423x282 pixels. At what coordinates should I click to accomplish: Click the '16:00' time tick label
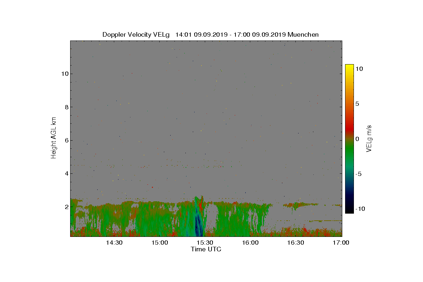click(250, 243)
